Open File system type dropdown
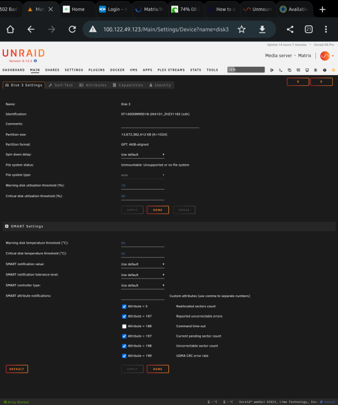Screen dimensions: 338x405 pyautogui.click(x=143, y=175)
